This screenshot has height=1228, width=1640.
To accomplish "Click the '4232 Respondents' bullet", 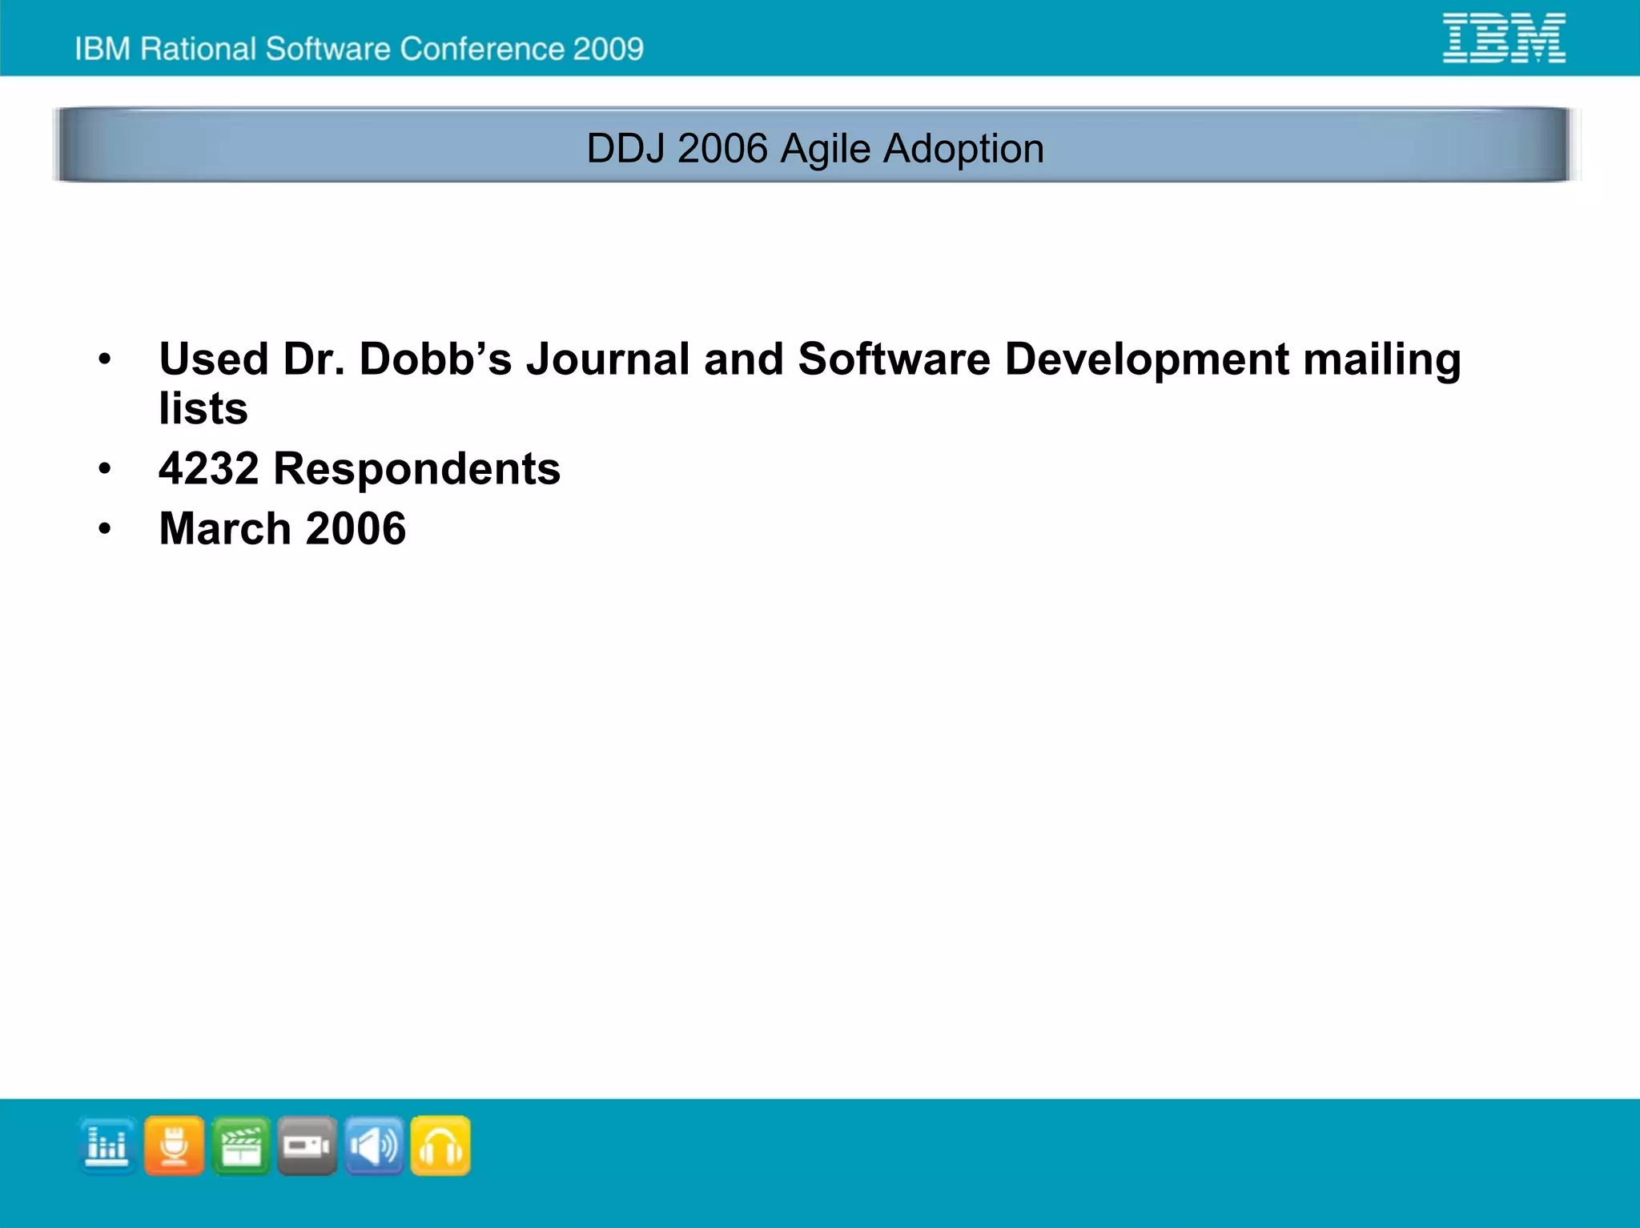I will pyautogui.click(x=360, y=468).
